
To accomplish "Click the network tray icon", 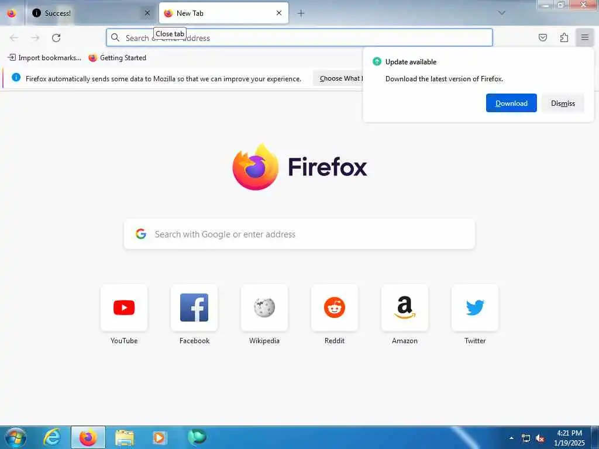I will click(x=526, y=438).
